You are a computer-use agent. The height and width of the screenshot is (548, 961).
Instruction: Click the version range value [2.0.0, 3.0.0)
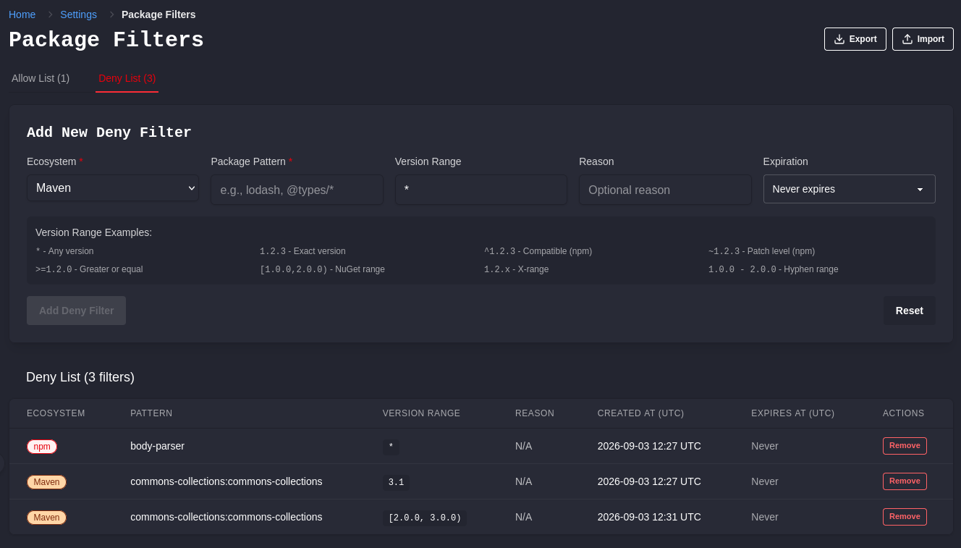pos(424,518)
